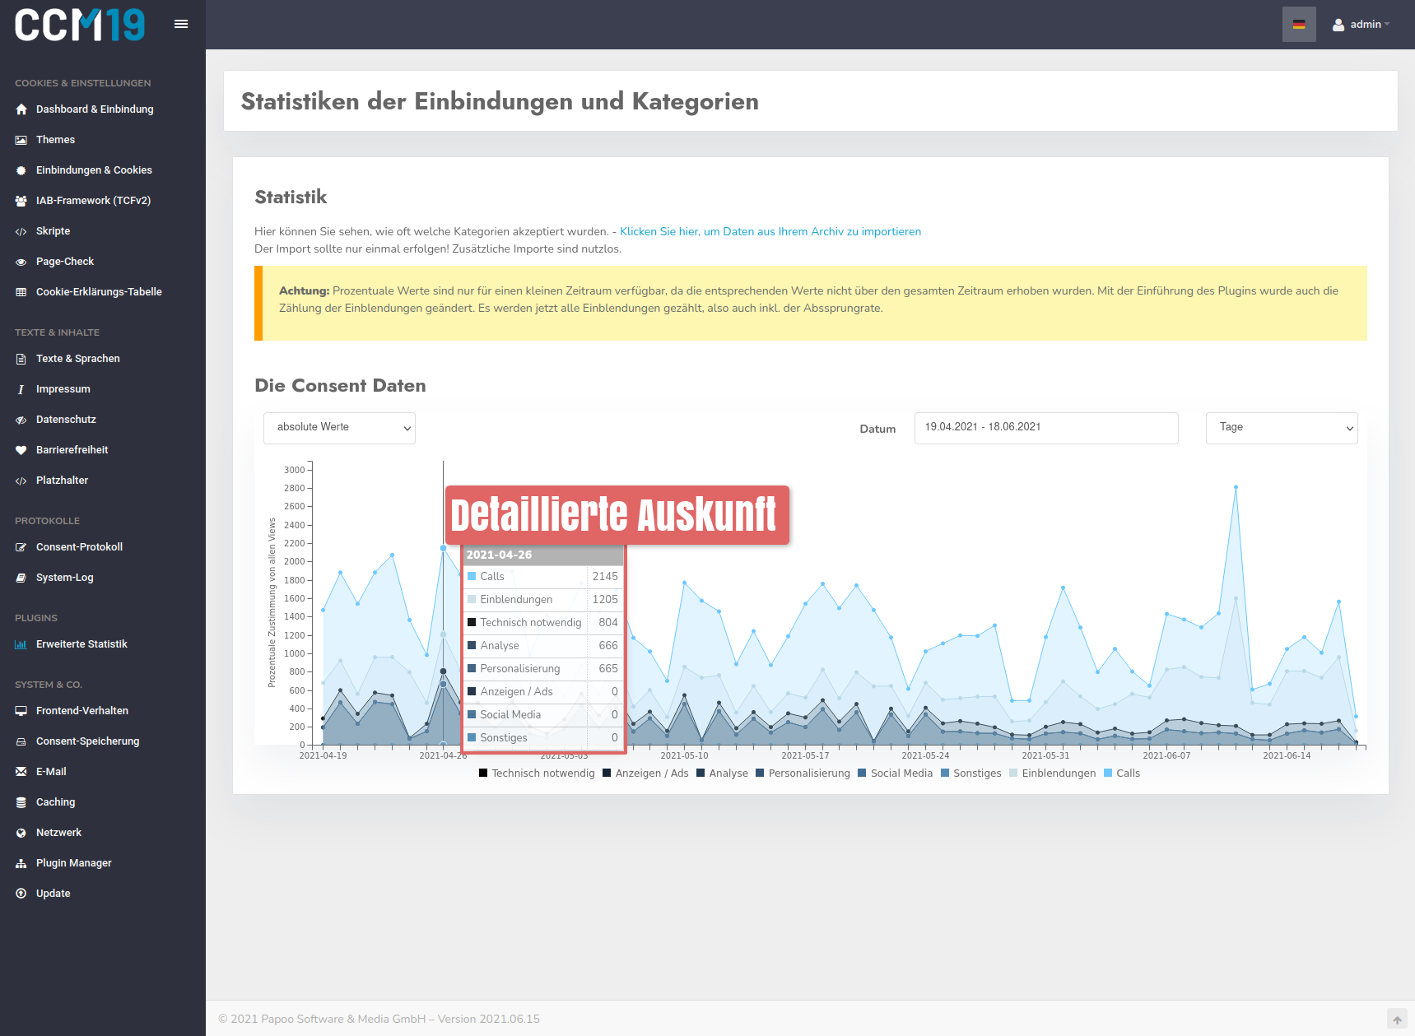The height and width of the screenshot is (1036, 1415).
Task: Click the heart icon beside Barrierefreiheit
Action: point(21,450)
